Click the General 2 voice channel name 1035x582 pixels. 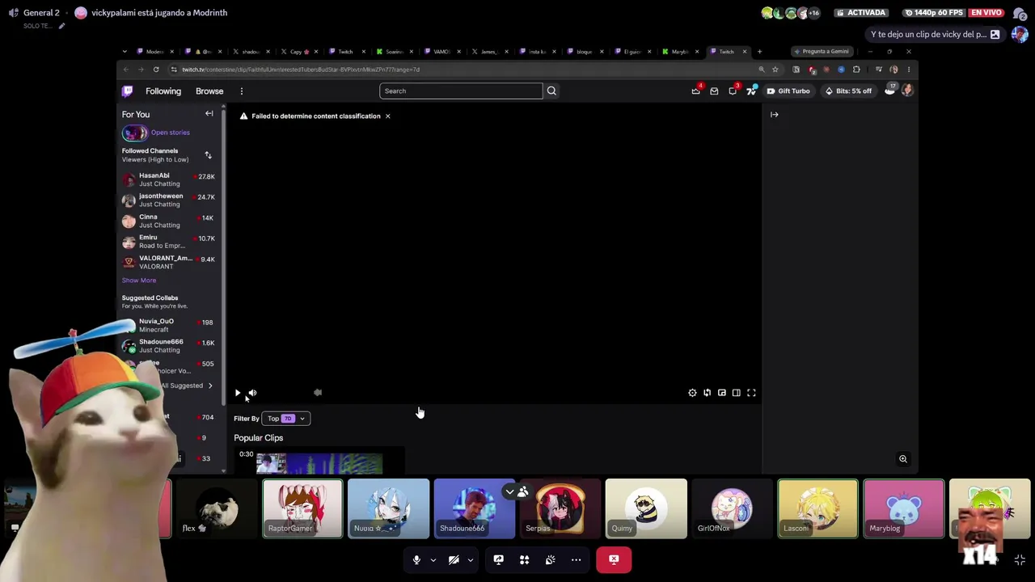(x=41, y=13)
